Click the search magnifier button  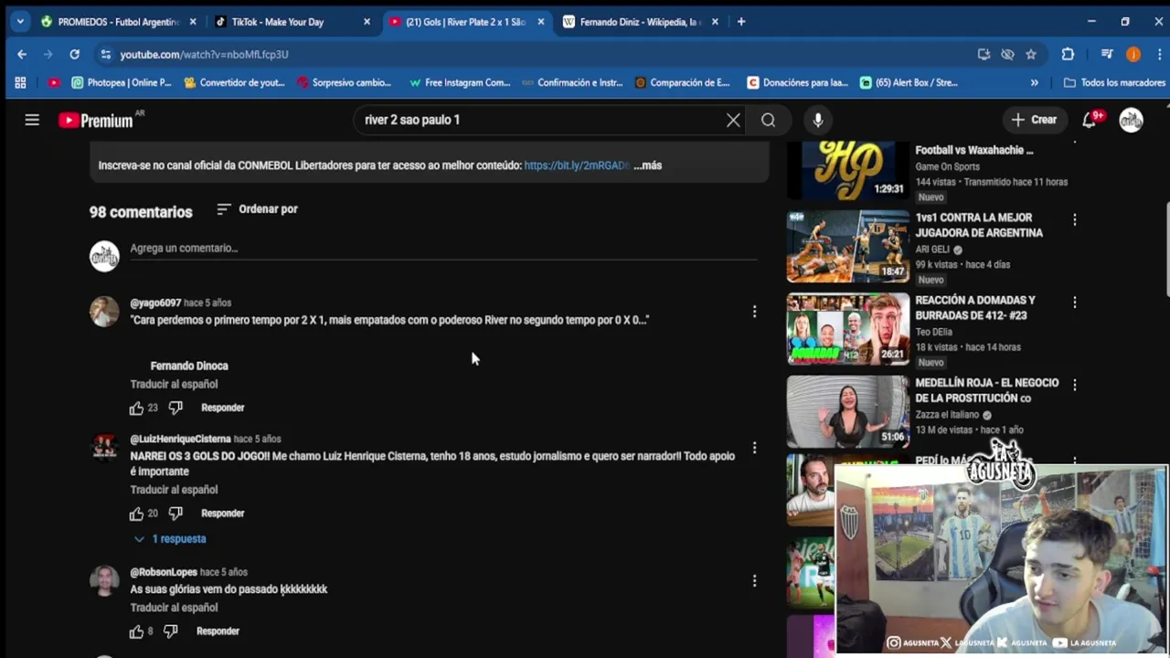pyautogui.click(x=768, y=120)
